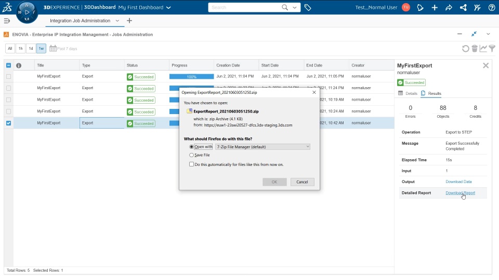This screenshot has width=499, height=280.
Task: Check the Jun 2 11:04 PM row
Action: click(x=9, y=77)
